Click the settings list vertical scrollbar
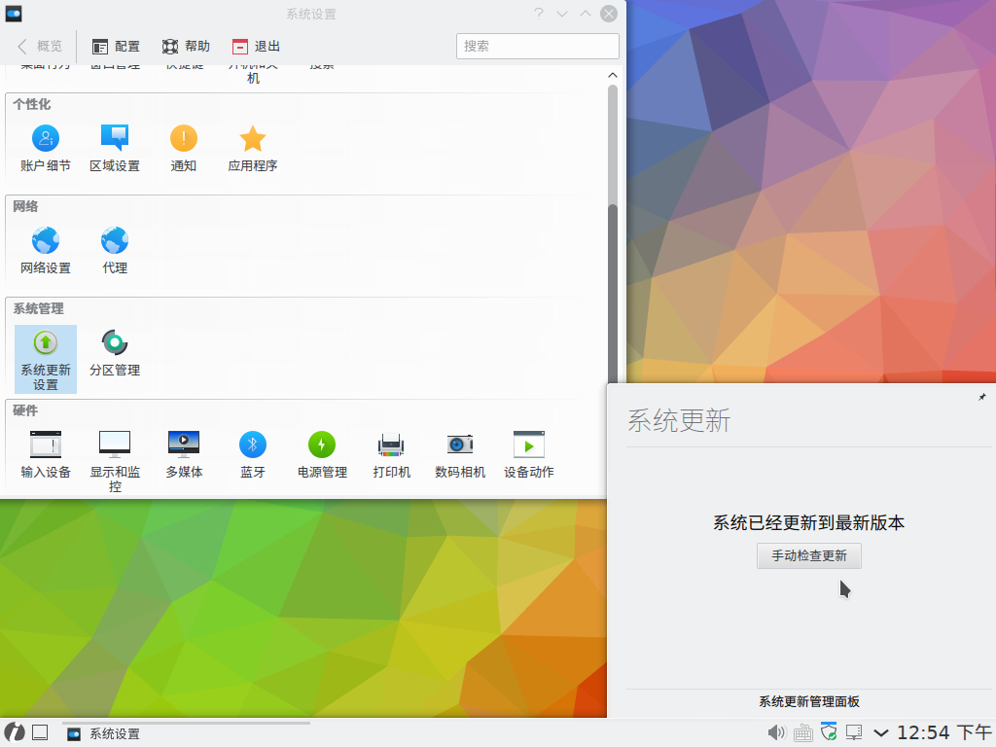The image size is (996, 747). [x=613, y=235]
